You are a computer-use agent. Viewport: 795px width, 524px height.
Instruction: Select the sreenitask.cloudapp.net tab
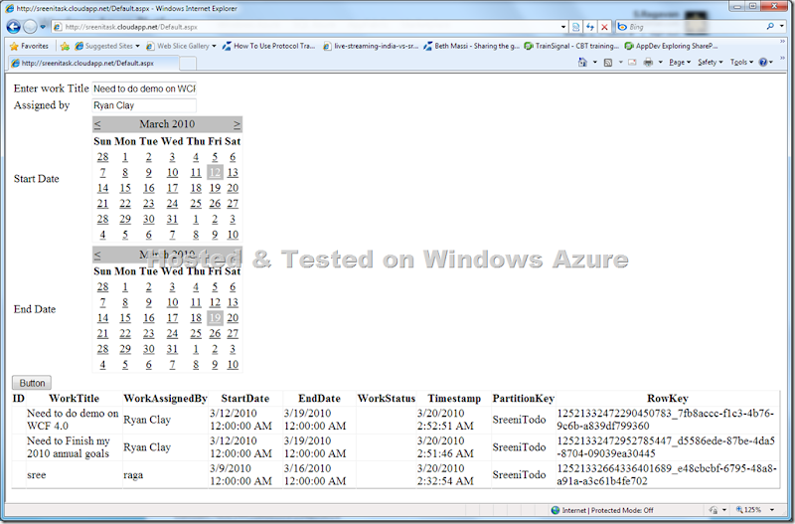coord(92,63)
